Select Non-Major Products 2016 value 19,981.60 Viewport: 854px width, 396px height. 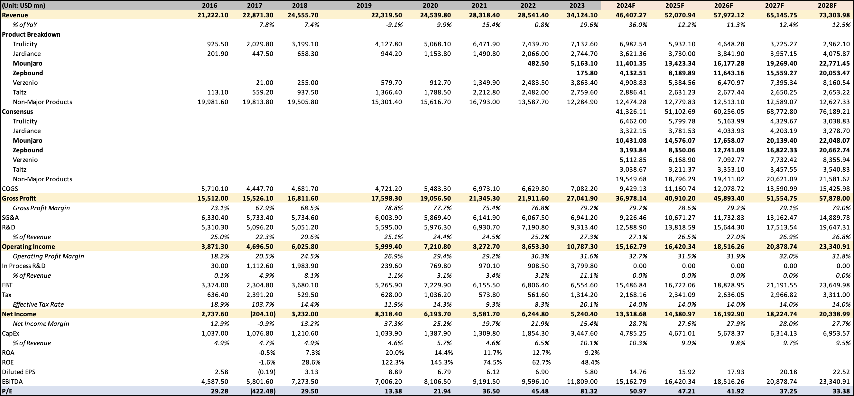(x=212, y=101)
